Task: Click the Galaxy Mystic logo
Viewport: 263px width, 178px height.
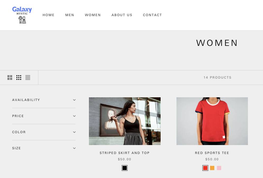Action: click(x=22, y=15)
